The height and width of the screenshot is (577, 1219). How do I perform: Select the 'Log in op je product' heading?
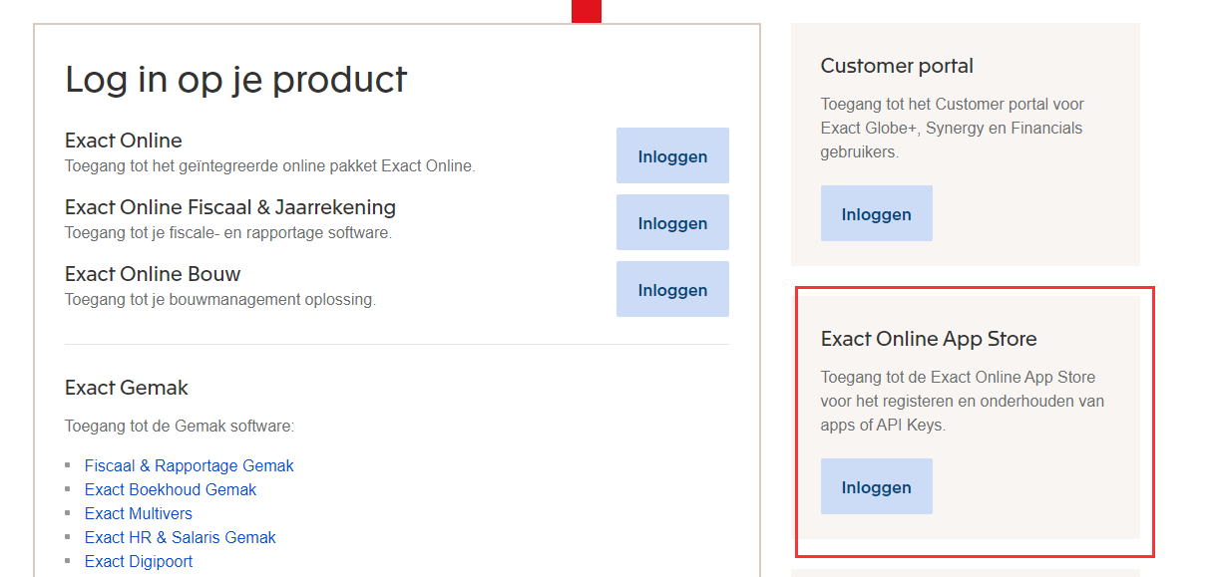pyautogui.click(x=236, y=79)
